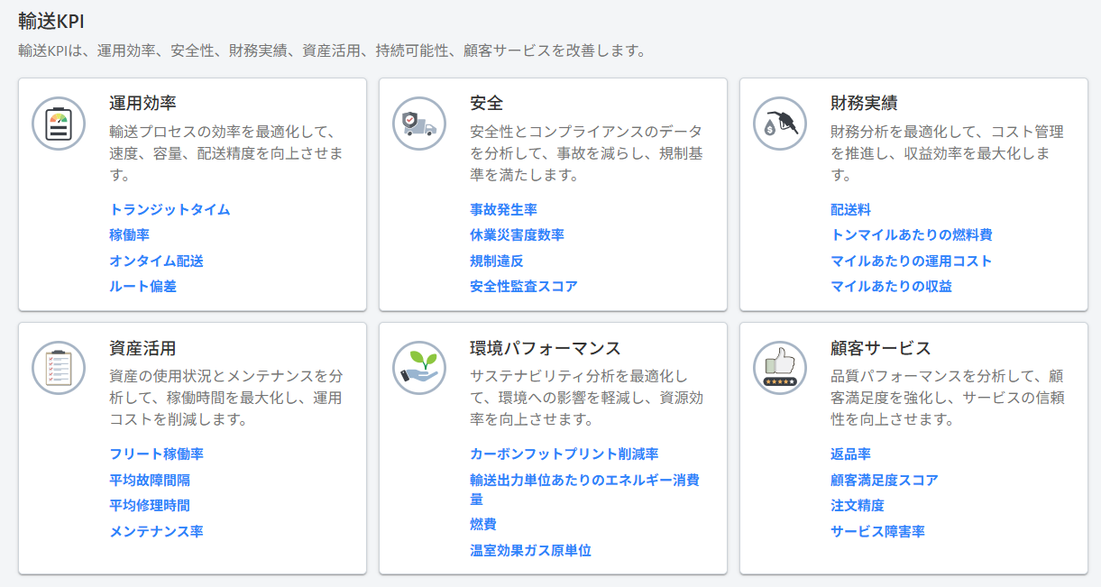Image resolution: width=1101 pixels, height=587 pixels.
Task: Open the 事故発生率 link
Action: [x=503, y=209]
